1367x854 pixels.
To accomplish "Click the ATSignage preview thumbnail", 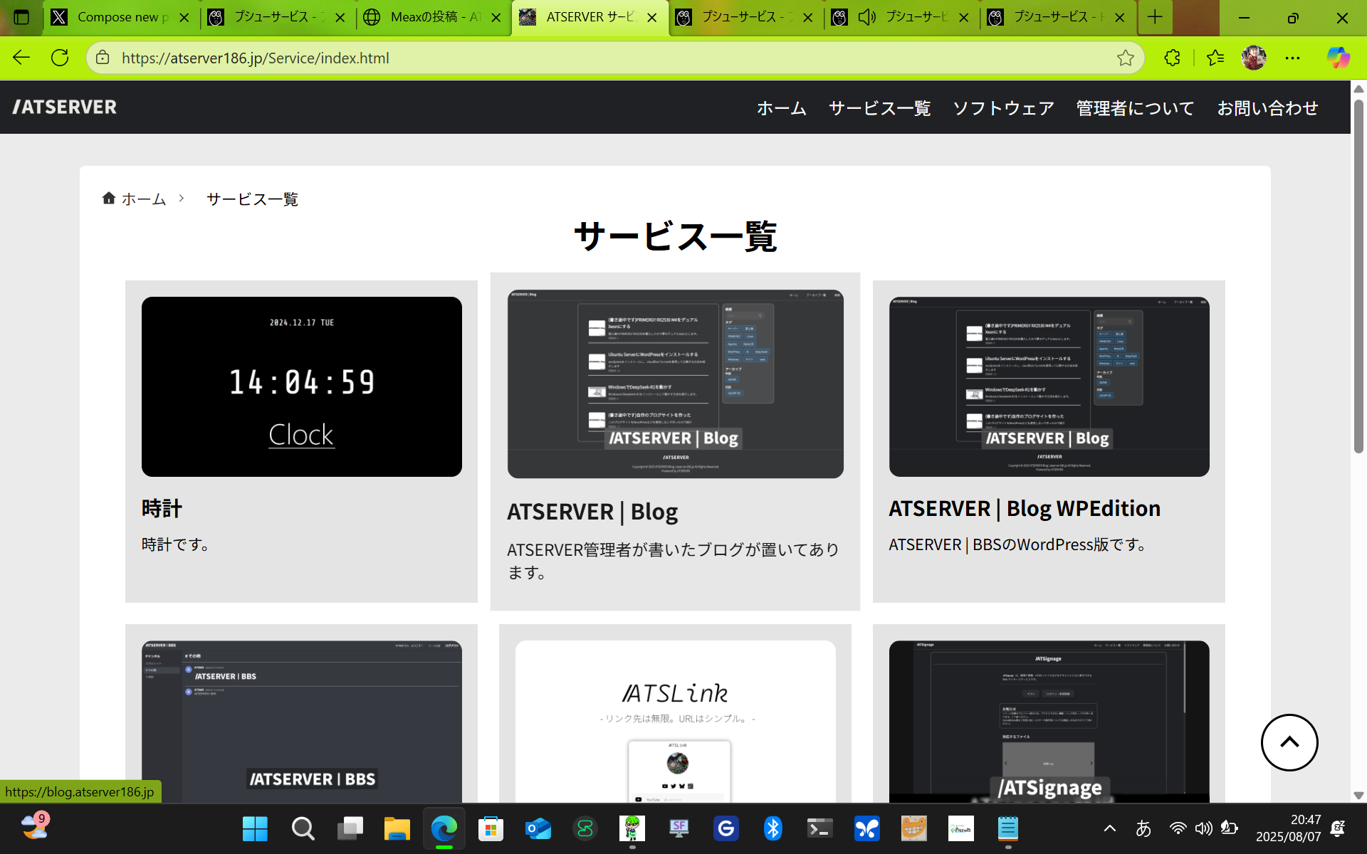I will click(1049, 722).
